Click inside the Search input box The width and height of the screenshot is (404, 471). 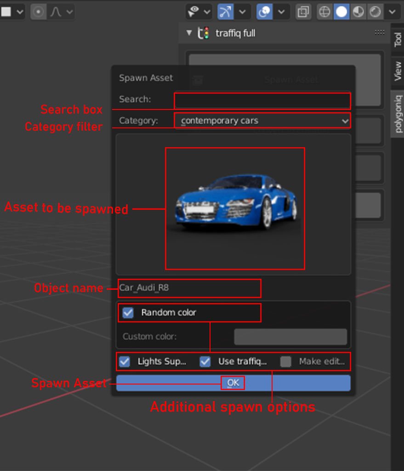(262, 101)
